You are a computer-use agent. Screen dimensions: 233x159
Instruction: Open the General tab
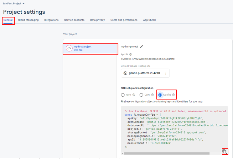click(x=8, y=20)
